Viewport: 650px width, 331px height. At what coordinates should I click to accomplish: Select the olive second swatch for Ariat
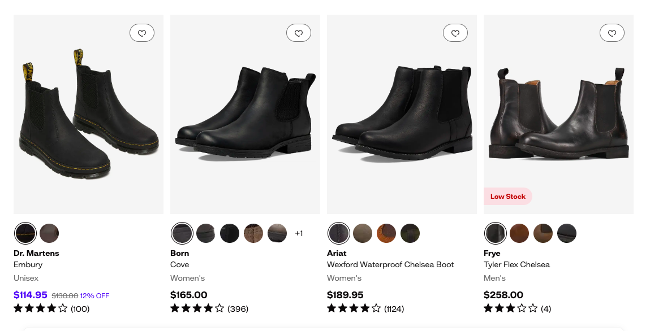tap(363, 233)
